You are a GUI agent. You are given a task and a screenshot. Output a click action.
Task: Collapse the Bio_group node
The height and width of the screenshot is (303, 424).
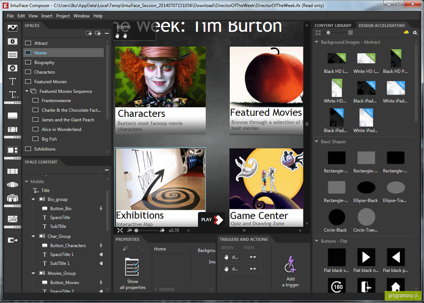tap(33, 199)
